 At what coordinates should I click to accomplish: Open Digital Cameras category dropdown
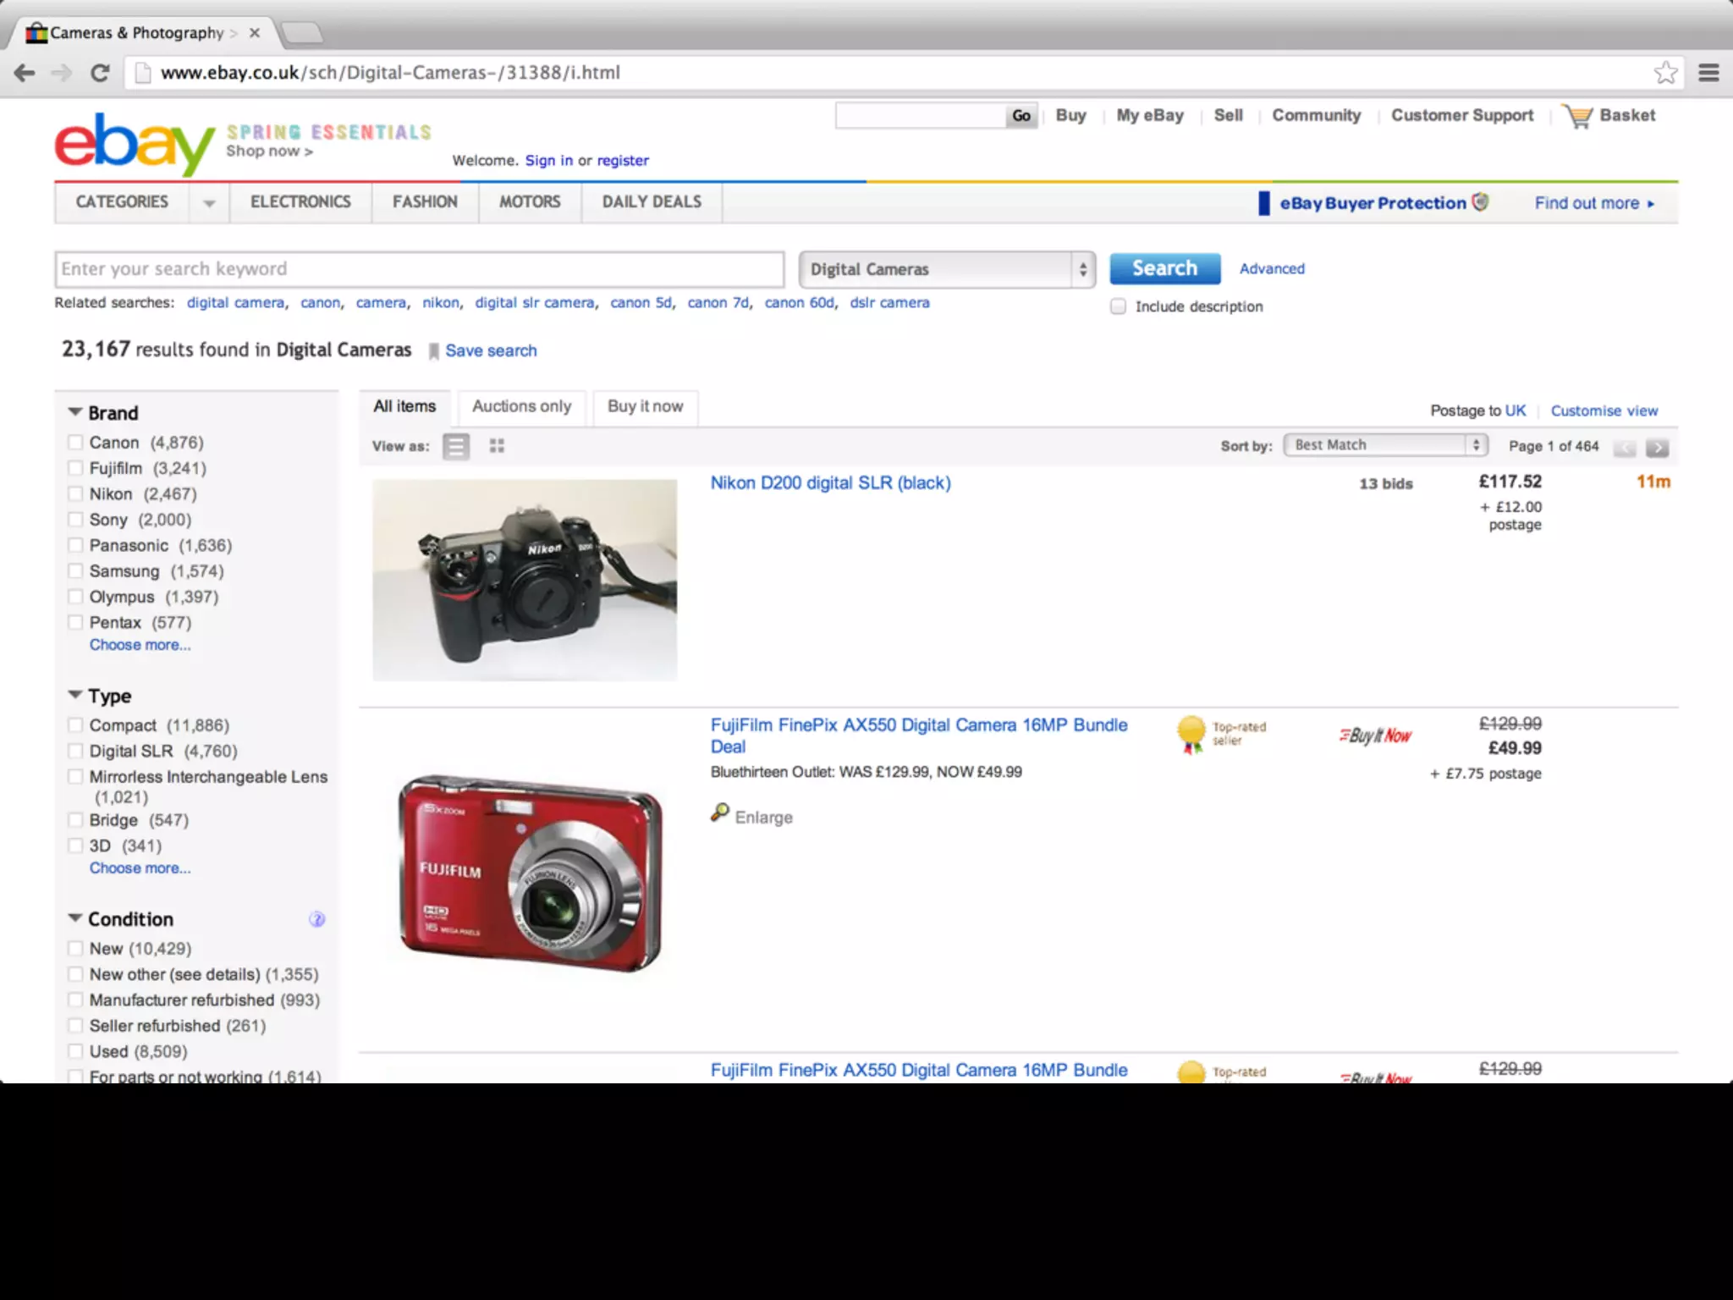[x=947, y=269]
